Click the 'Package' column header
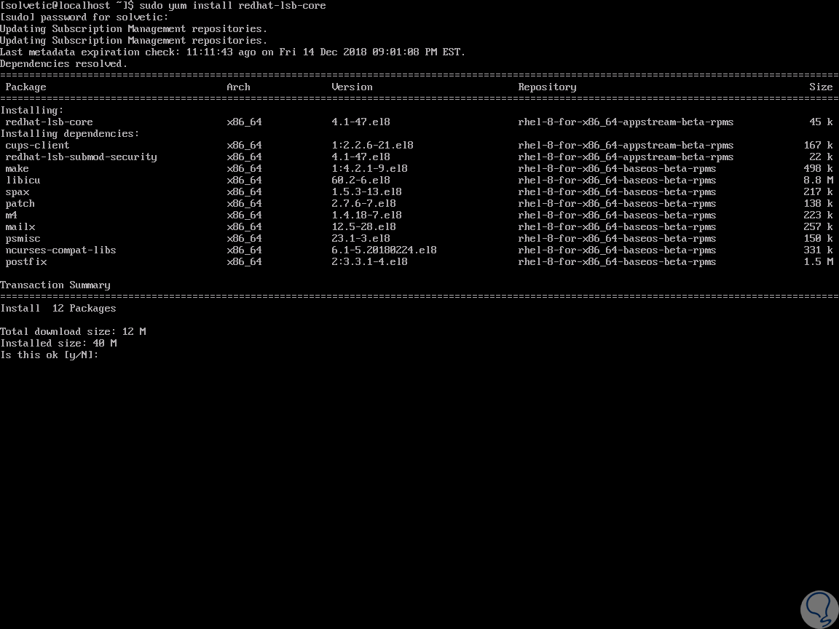The image size is (839, 629). pos(25,87)
